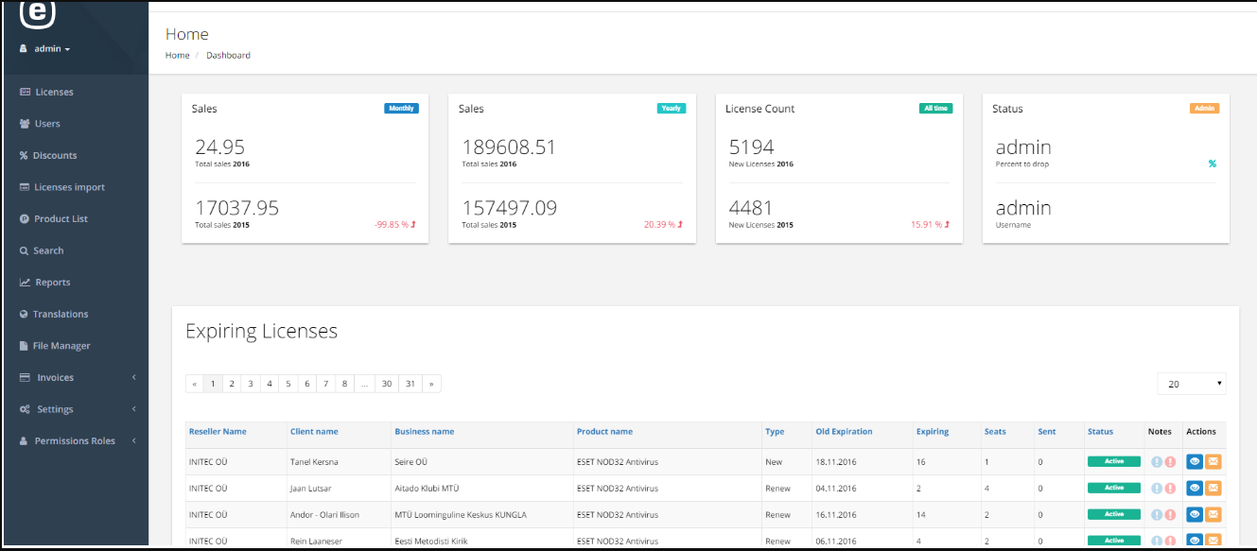Open File Manager in the sidebar
The height and width of the screenshot is (551, 1257).
click(55, 346)
